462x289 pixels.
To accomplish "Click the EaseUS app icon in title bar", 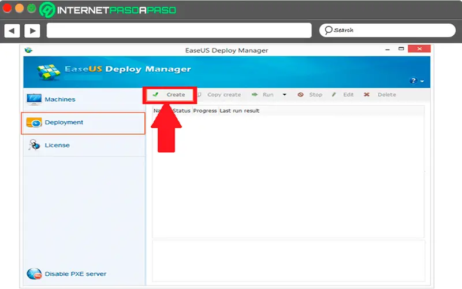I will pos(28,50).
